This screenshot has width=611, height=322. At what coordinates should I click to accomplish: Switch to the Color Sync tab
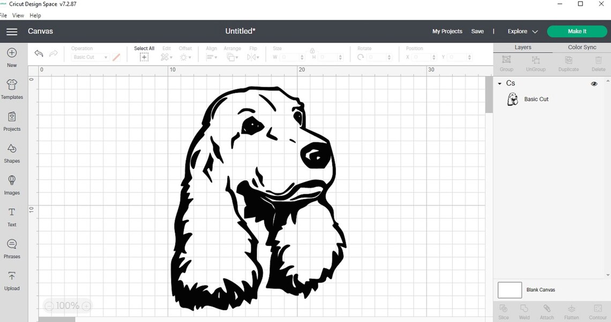pyautogui.click(x=582, y=47)
